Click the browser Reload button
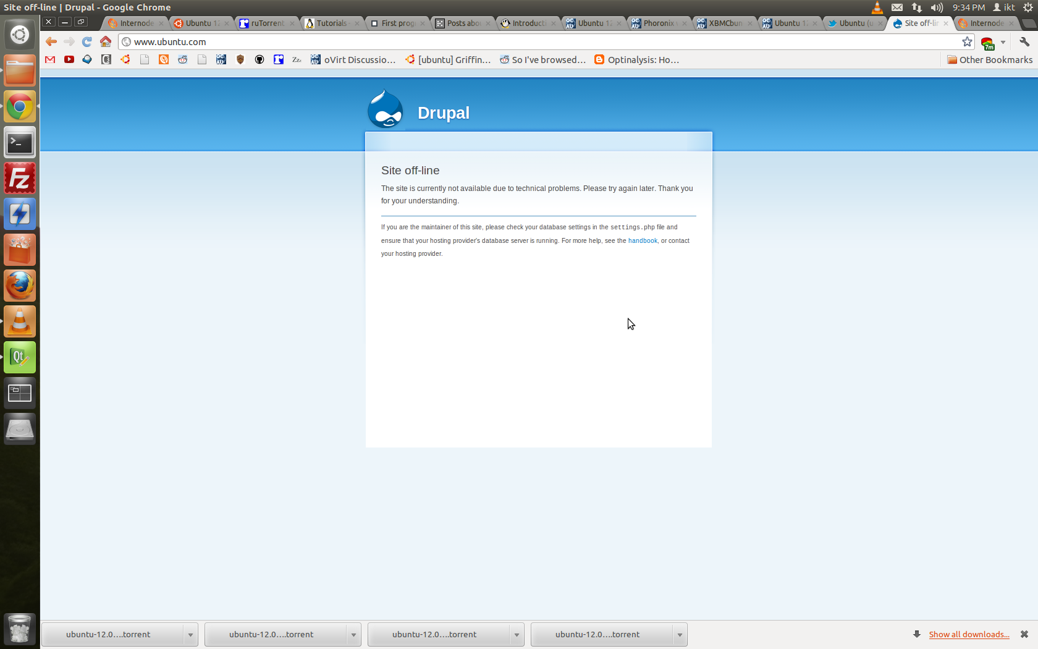Screen dimensions: 1038x649 click(87, 41)
